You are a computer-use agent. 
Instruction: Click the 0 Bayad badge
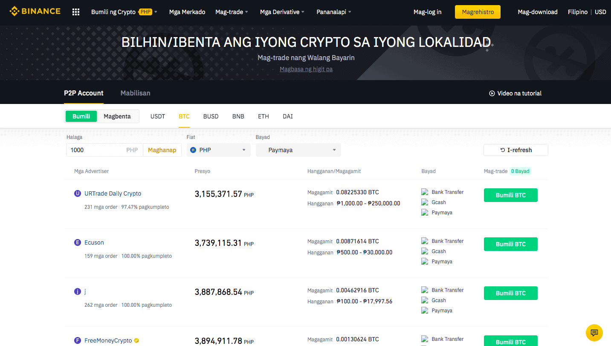pyautogui.click(x=520, y=171)
